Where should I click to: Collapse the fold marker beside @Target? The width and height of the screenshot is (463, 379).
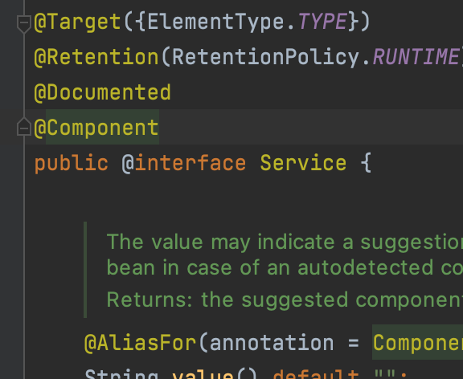point(24,23)
